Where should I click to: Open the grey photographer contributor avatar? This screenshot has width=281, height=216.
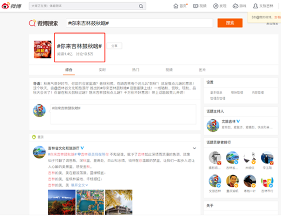[x=215, y=158]
